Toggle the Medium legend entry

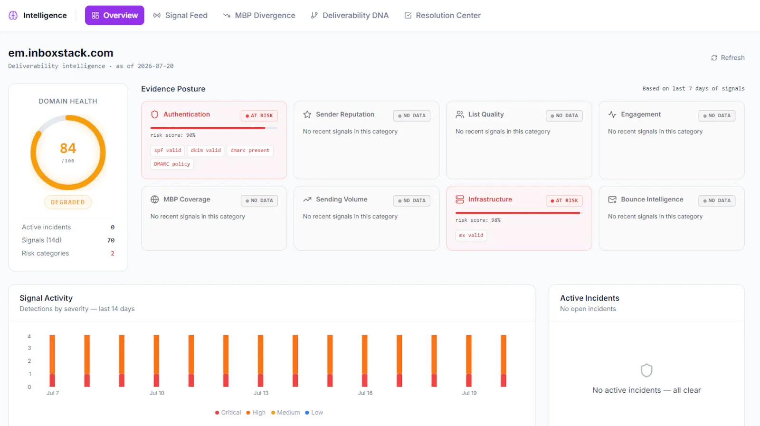pyautogui.click(x=285, y=413)
